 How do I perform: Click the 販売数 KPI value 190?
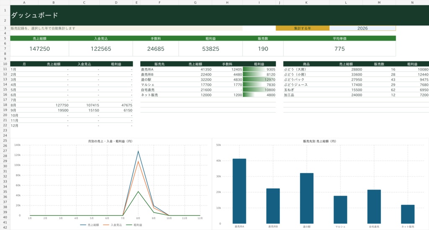point(263,49)
